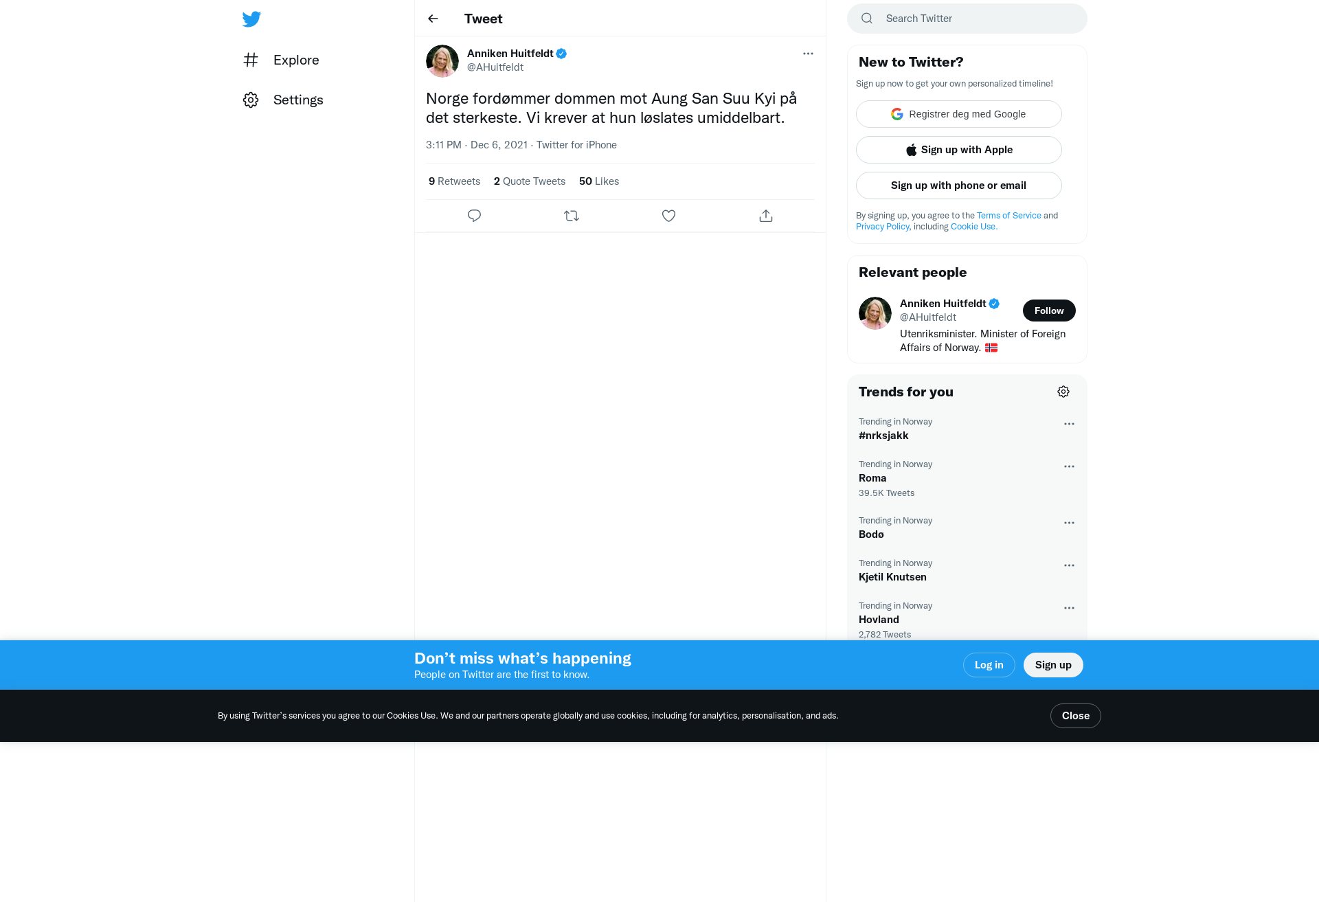Screen dimensions: 1319x902
Task: Close the cookies notice banner
Action: click(x=1075, y=716)
